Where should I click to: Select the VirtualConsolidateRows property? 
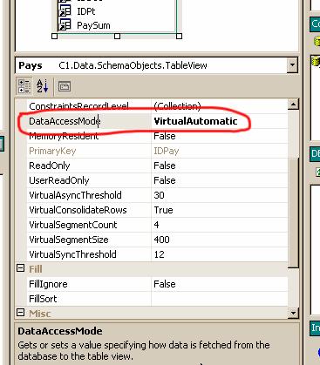click(x=78, y=210)
